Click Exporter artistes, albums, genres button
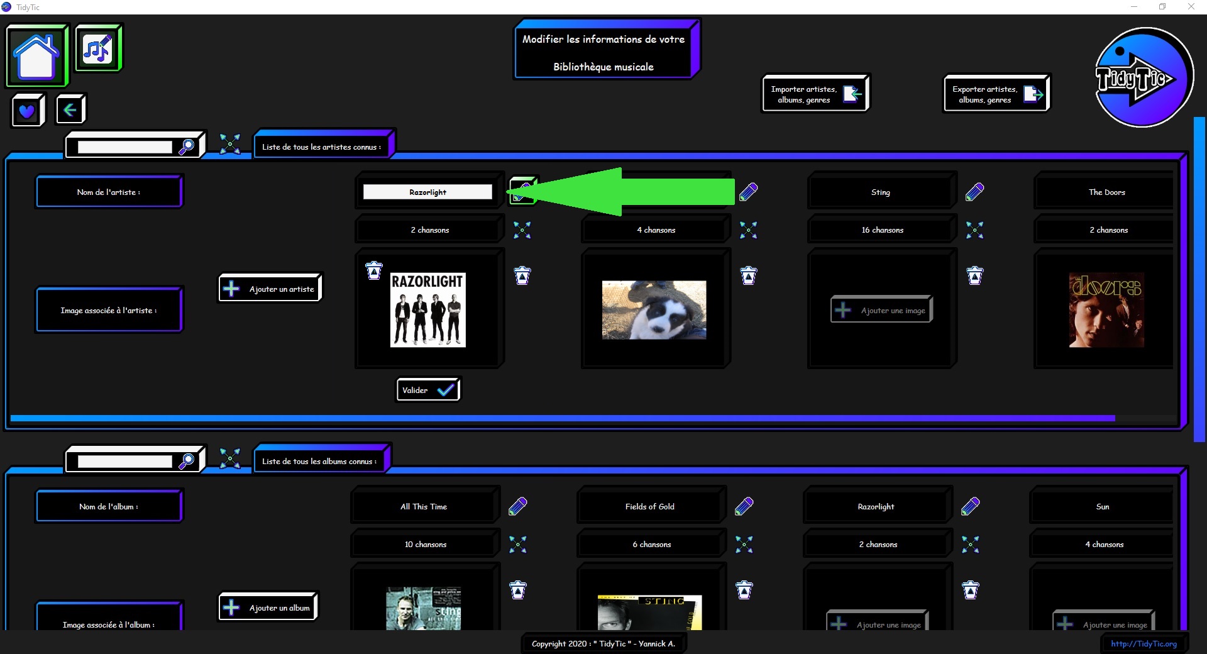The image size is (1207, 654). (x=997, y=94)
